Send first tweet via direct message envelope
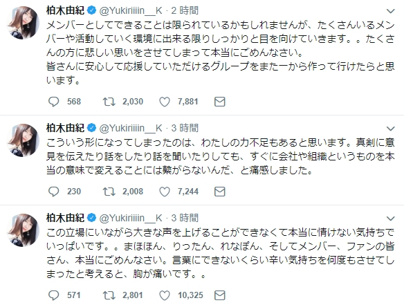 (x=220, y=102)
